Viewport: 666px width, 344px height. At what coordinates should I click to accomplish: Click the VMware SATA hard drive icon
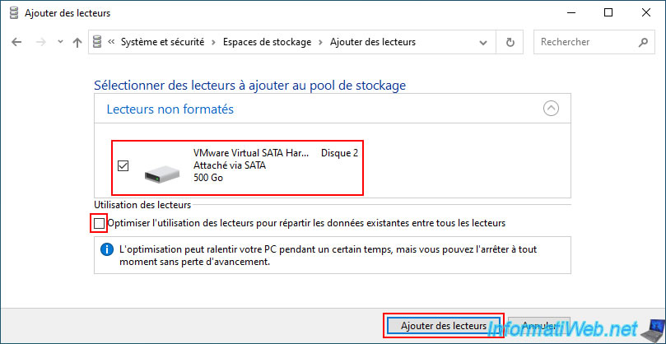click(162, 175)
